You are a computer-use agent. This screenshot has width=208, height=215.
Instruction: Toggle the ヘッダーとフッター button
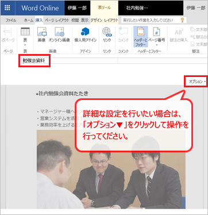(x=141, y=37)
